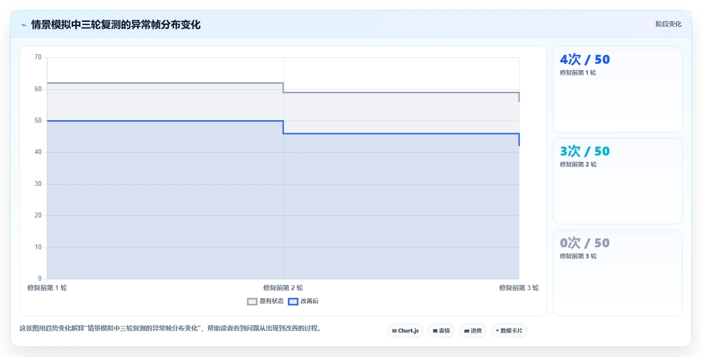Click the y-axis value 30
Image resolution: width=702 pixels, height=357 pixels.
tap(38, 184)
